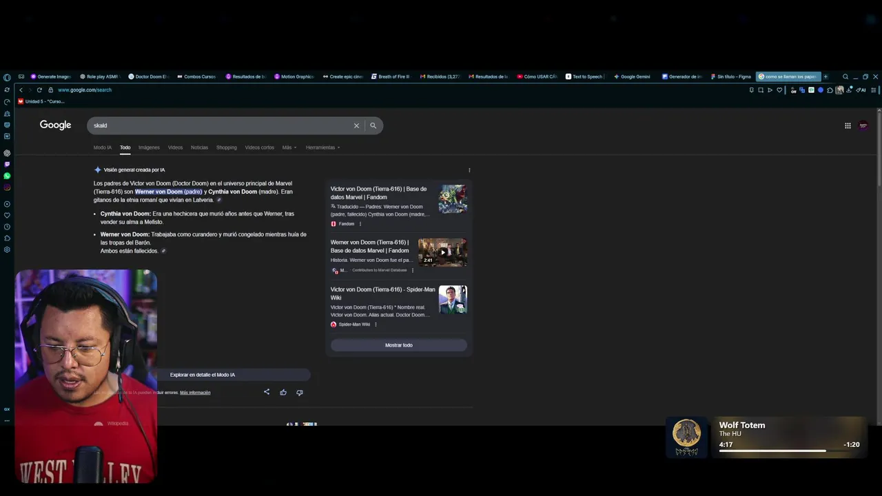Open the browser easy setup menu icon
This screenshot has height=496, width=882.
click(x=874, y=90)
